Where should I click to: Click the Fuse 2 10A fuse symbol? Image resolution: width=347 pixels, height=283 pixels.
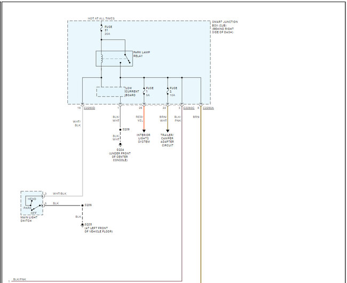tap(168, 91)
